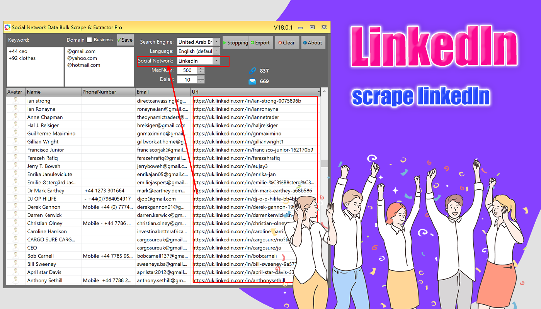The width and height of the screenshot is (541, 309).
Task: Select Derek Gannon's avatar icon
Action: (x=16, y=207)
